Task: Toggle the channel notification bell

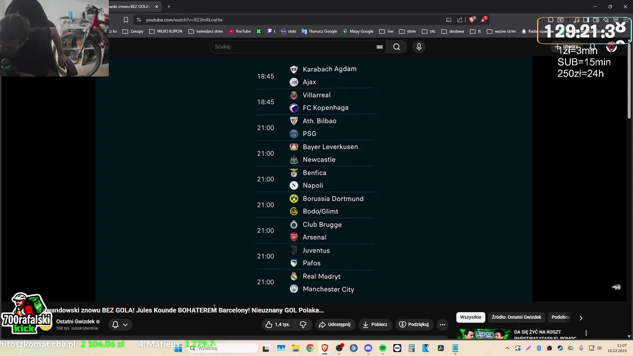Action: pyautogui.click(x=115, y=325)
